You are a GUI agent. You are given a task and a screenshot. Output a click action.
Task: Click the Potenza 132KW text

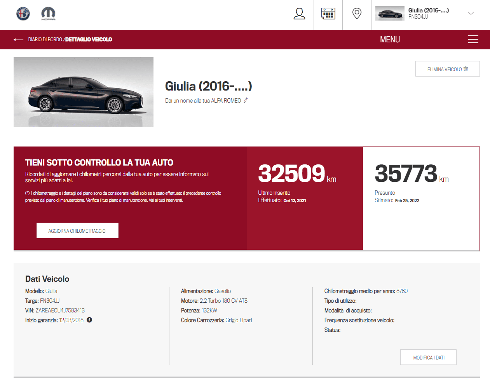click(199, 311)
